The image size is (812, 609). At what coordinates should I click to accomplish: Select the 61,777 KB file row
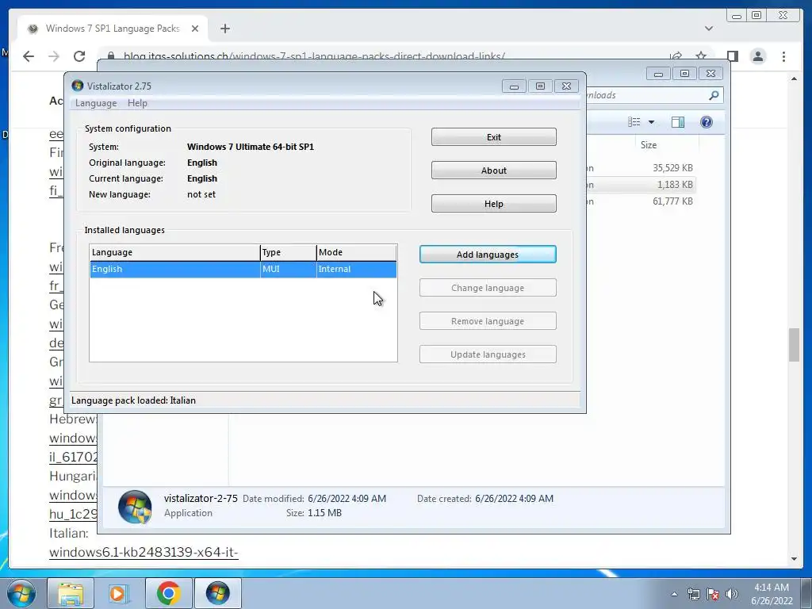641,201
